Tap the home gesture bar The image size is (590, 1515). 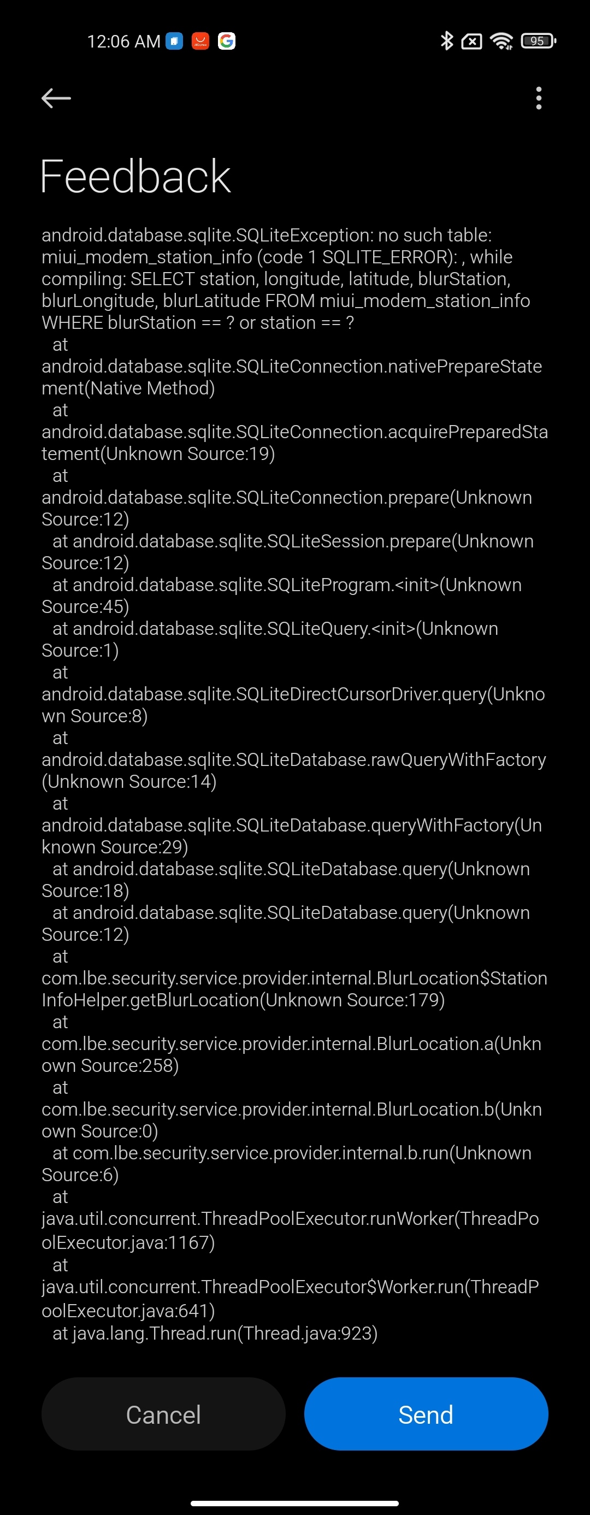point(294,1502)
